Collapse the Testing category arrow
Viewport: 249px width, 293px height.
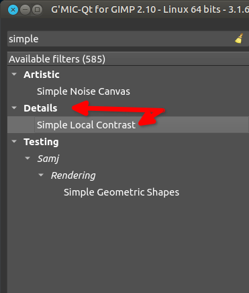pyautogui.click(x=14, y=141)
